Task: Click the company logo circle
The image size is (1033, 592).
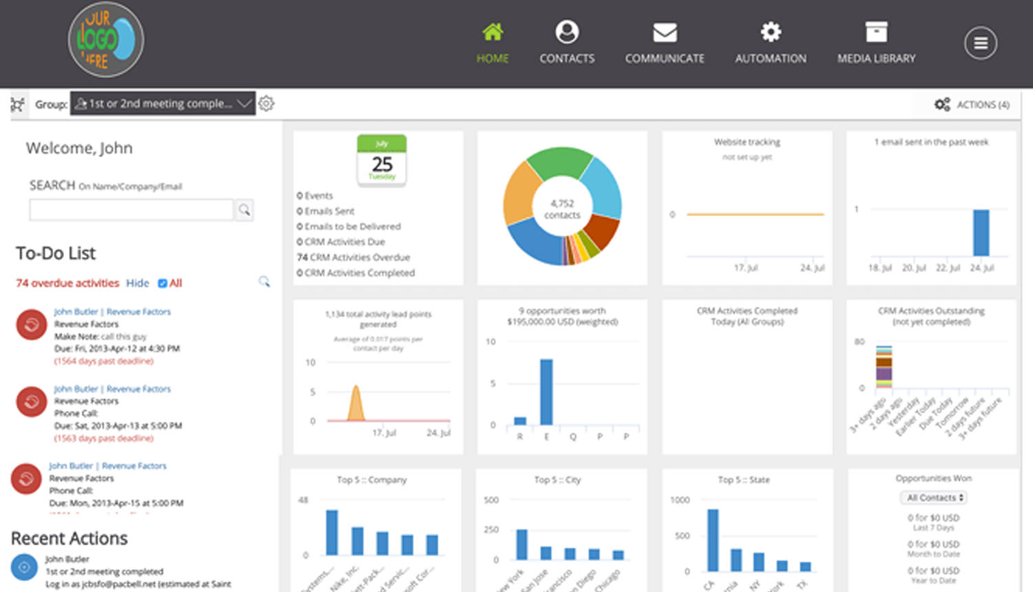Action: 106,40
